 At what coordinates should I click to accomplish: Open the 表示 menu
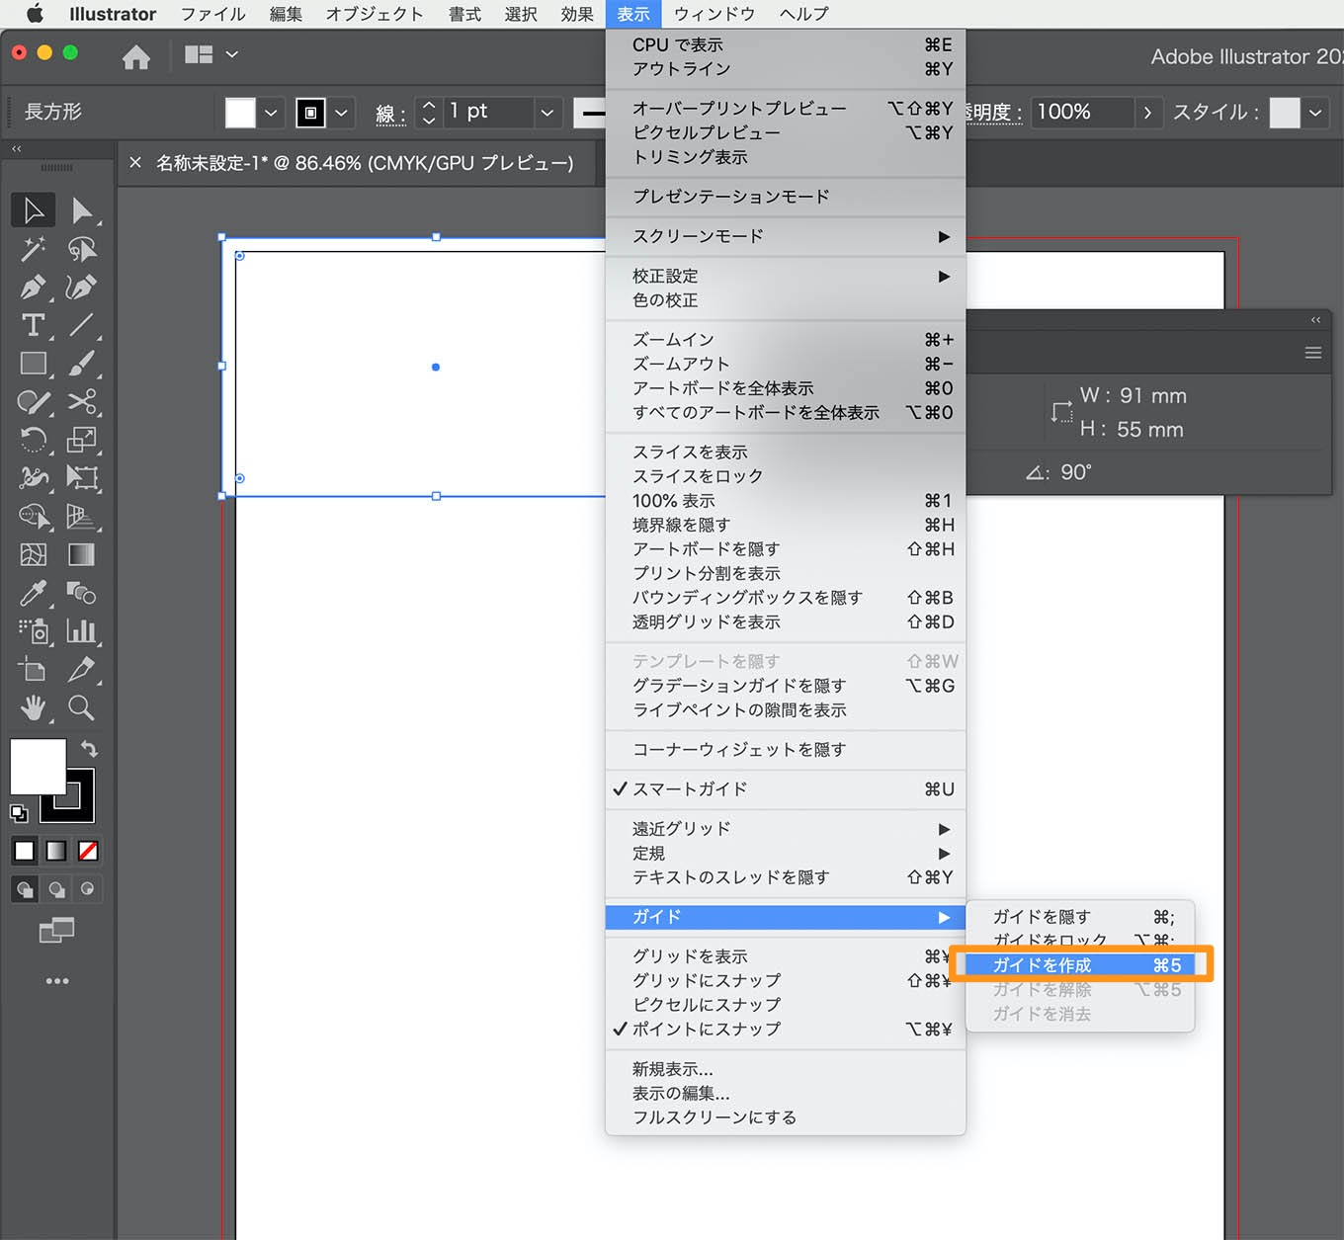[633, 14]
